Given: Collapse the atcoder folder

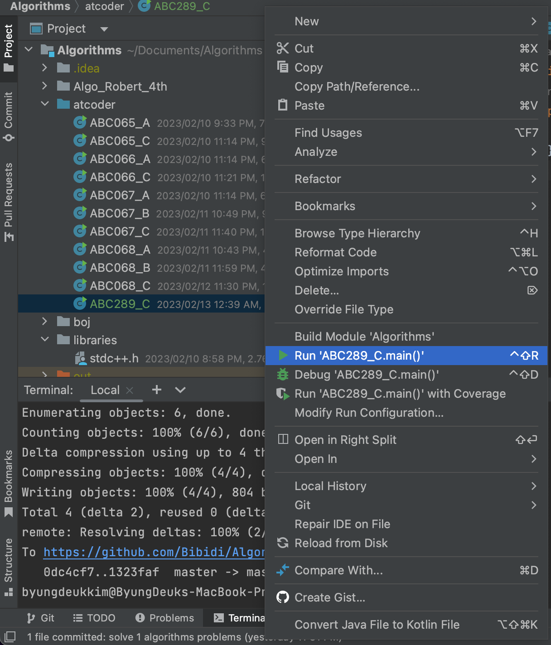Looking at the screenshot, I should point(45,104).
